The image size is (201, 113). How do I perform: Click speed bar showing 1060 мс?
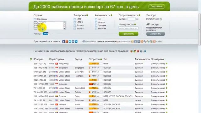click(x=95, y=64)
